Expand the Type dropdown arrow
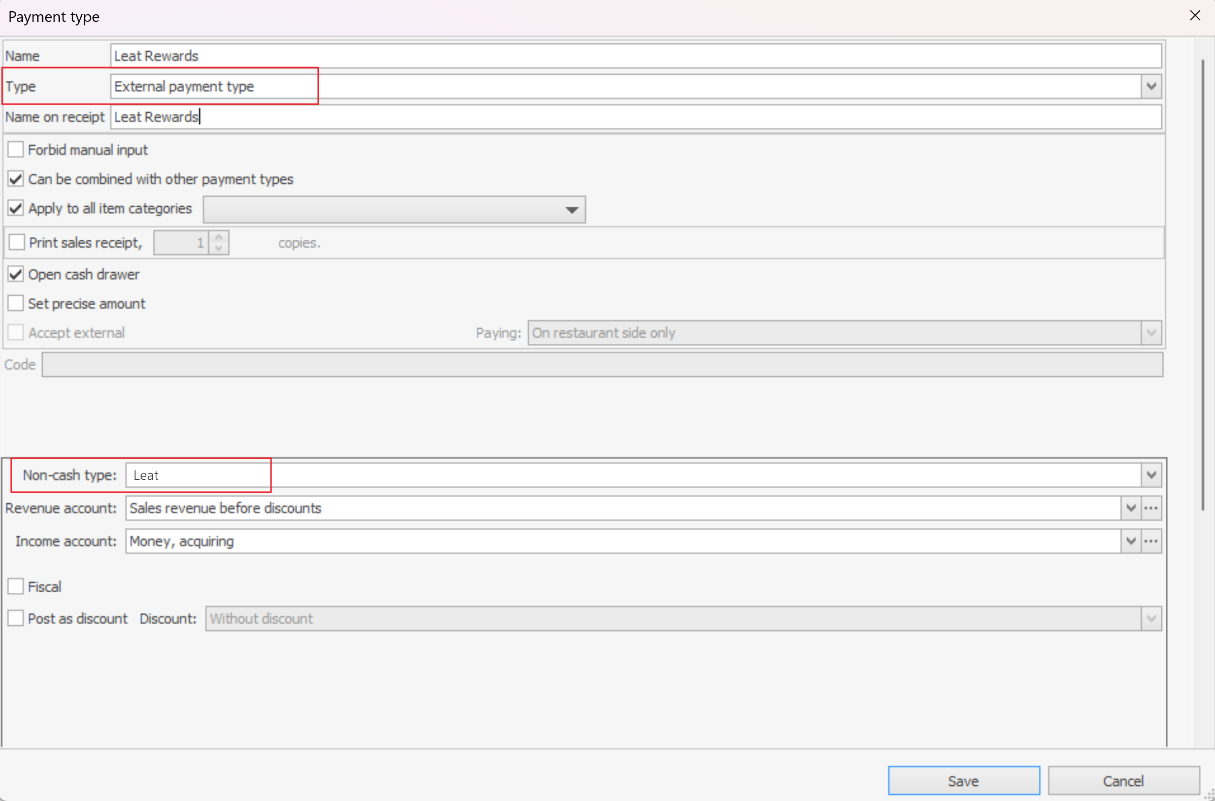 pos(1151,86)
